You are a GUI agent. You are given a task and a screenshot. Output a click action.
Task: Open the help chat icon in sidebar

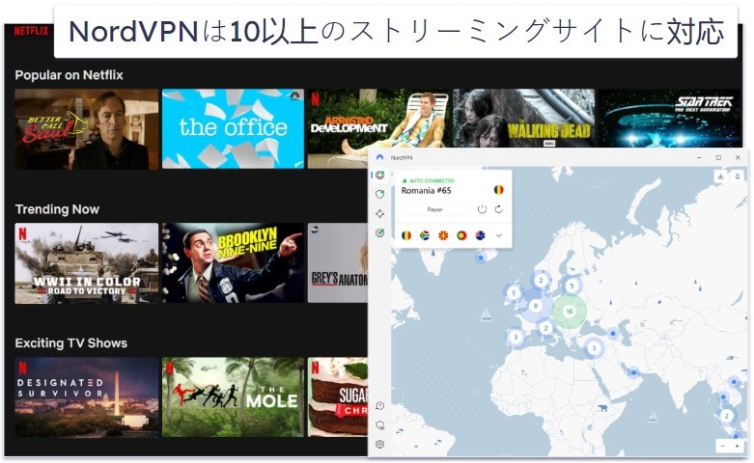tap(379, 406)
